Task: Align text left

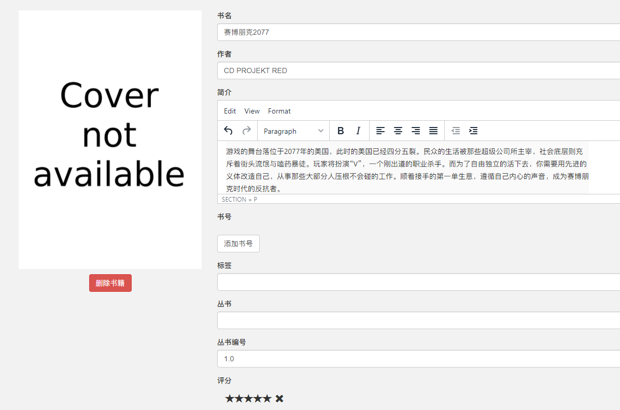Action: point(380,131)
